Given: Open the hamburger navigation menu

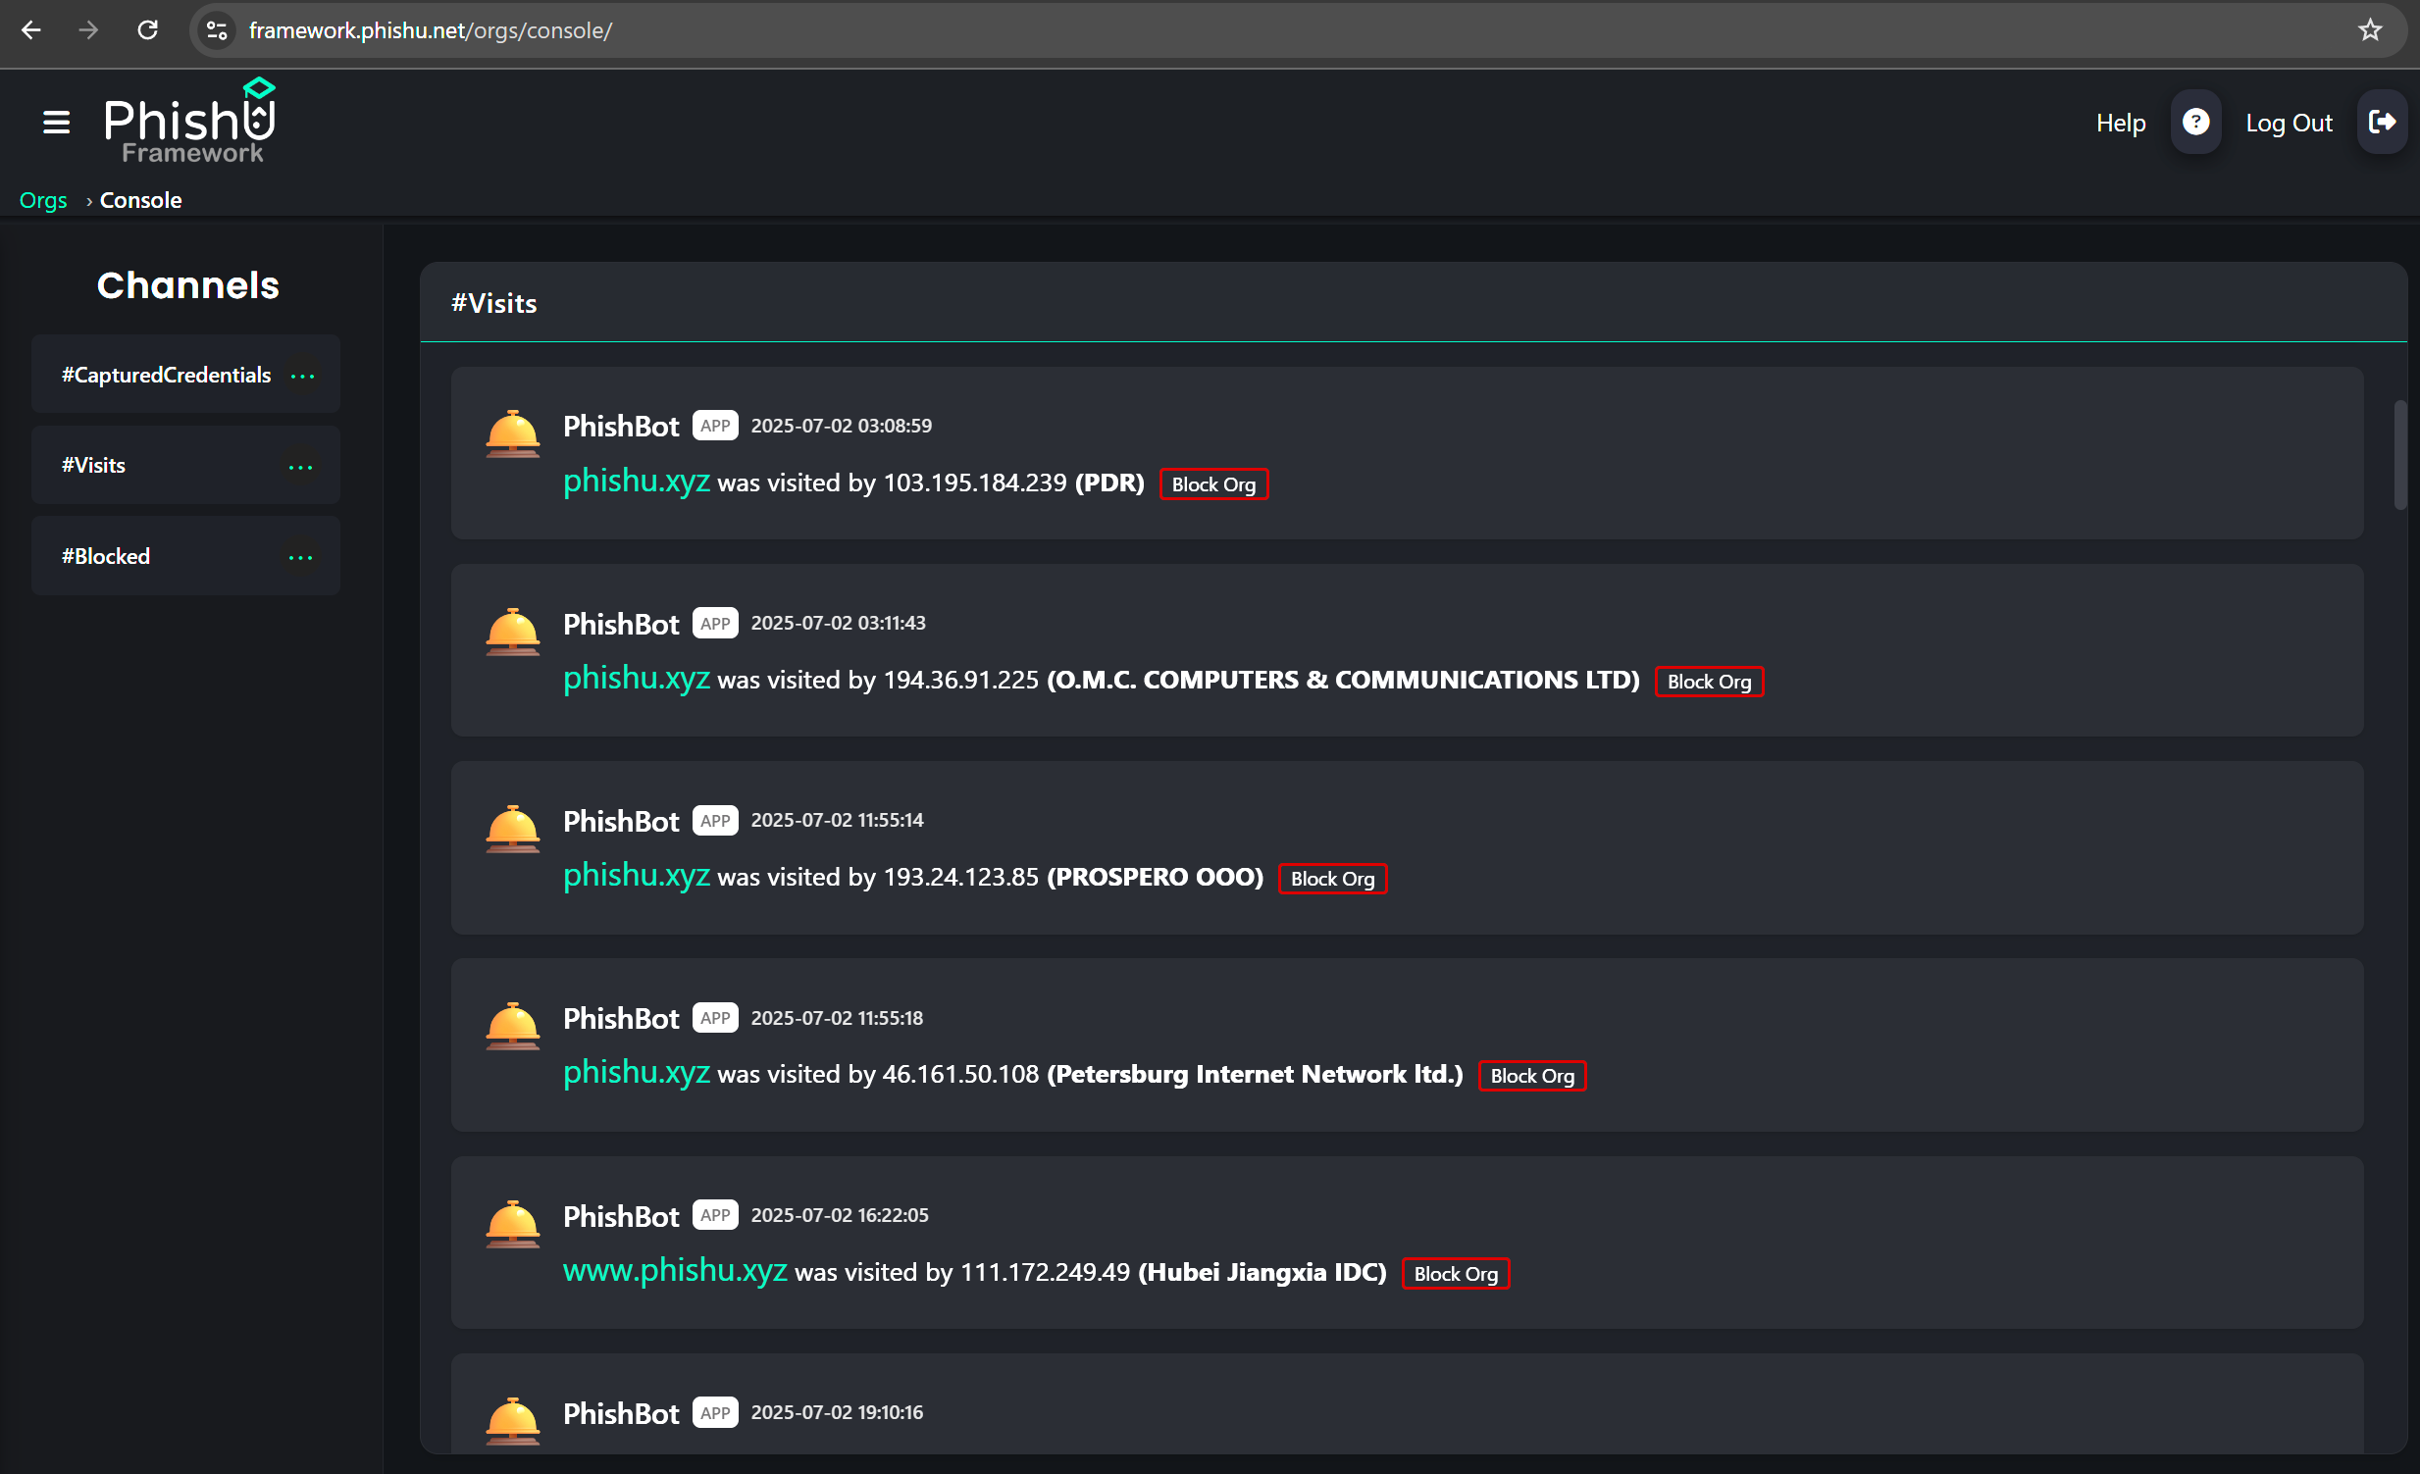Looking at the screenshot, I should pyautogui.click(x=56, y=123).
